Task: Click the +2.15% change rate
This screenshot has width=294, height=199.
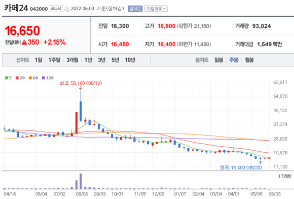Action: (55, 42)
